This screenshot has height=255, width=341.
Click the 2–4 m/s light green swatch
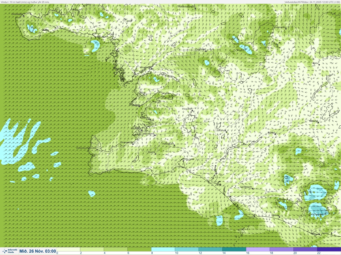tap(92, 249)
